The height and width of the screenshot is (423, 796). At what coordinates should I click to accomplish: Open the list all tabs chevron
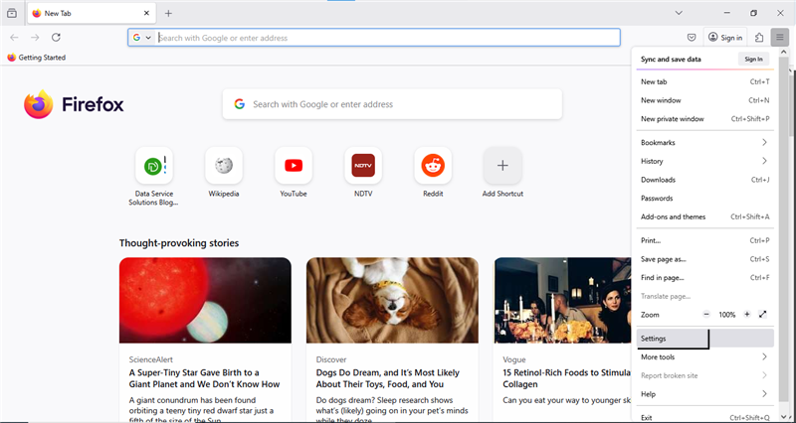click(679, 13)
